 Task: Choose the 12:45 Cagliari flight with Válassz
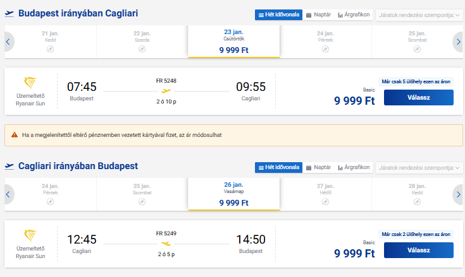(x=418, y=250)
